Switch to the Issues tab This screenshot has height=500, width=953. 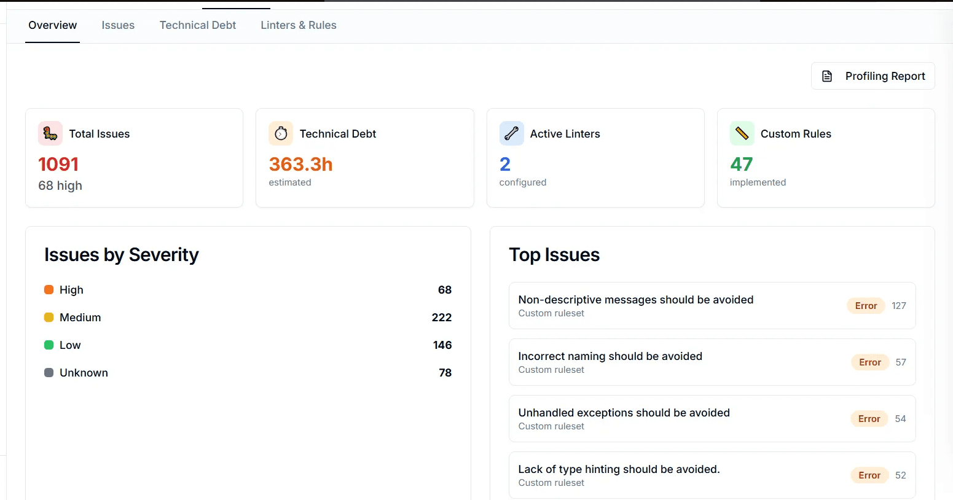pyautogui.click(x=117, y=25)
